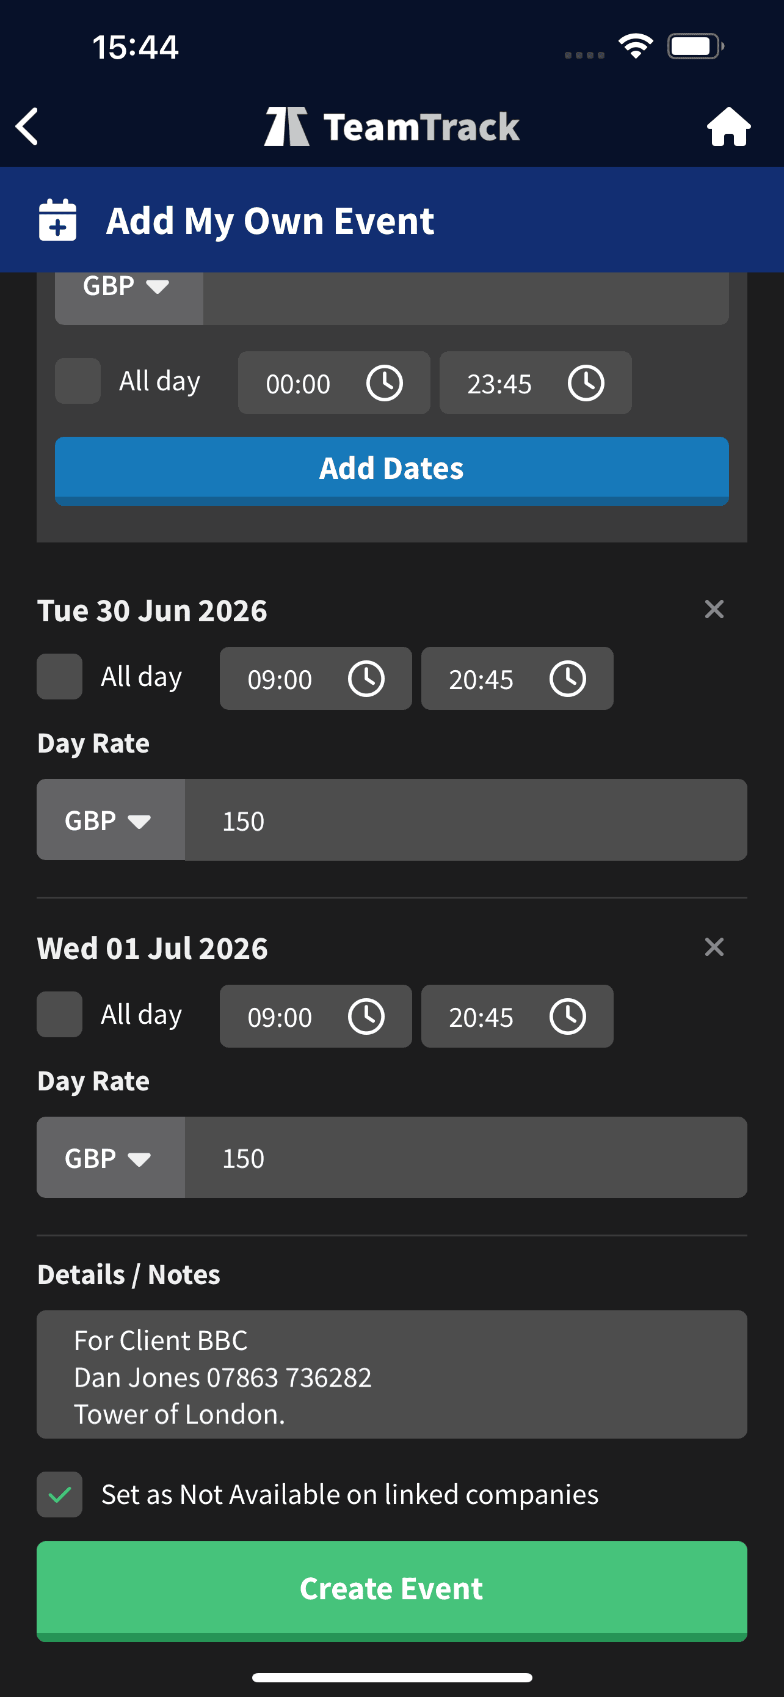The height and width of the screenshot is (1697, 784).
Task: Open end time clock for Wed 01 Jul
Action: tap(567, 1016)
